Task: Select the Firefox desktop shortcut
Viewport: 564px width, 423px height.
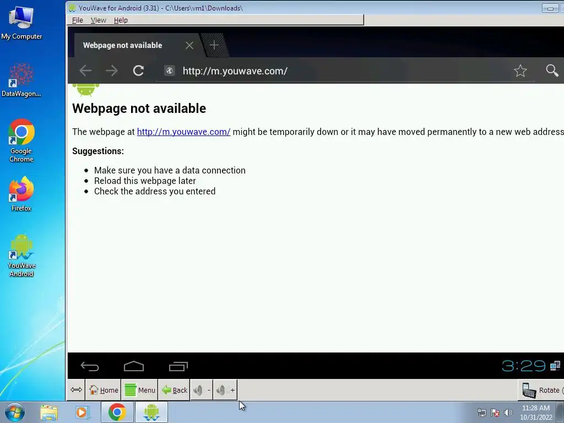Action: [21, 194]
